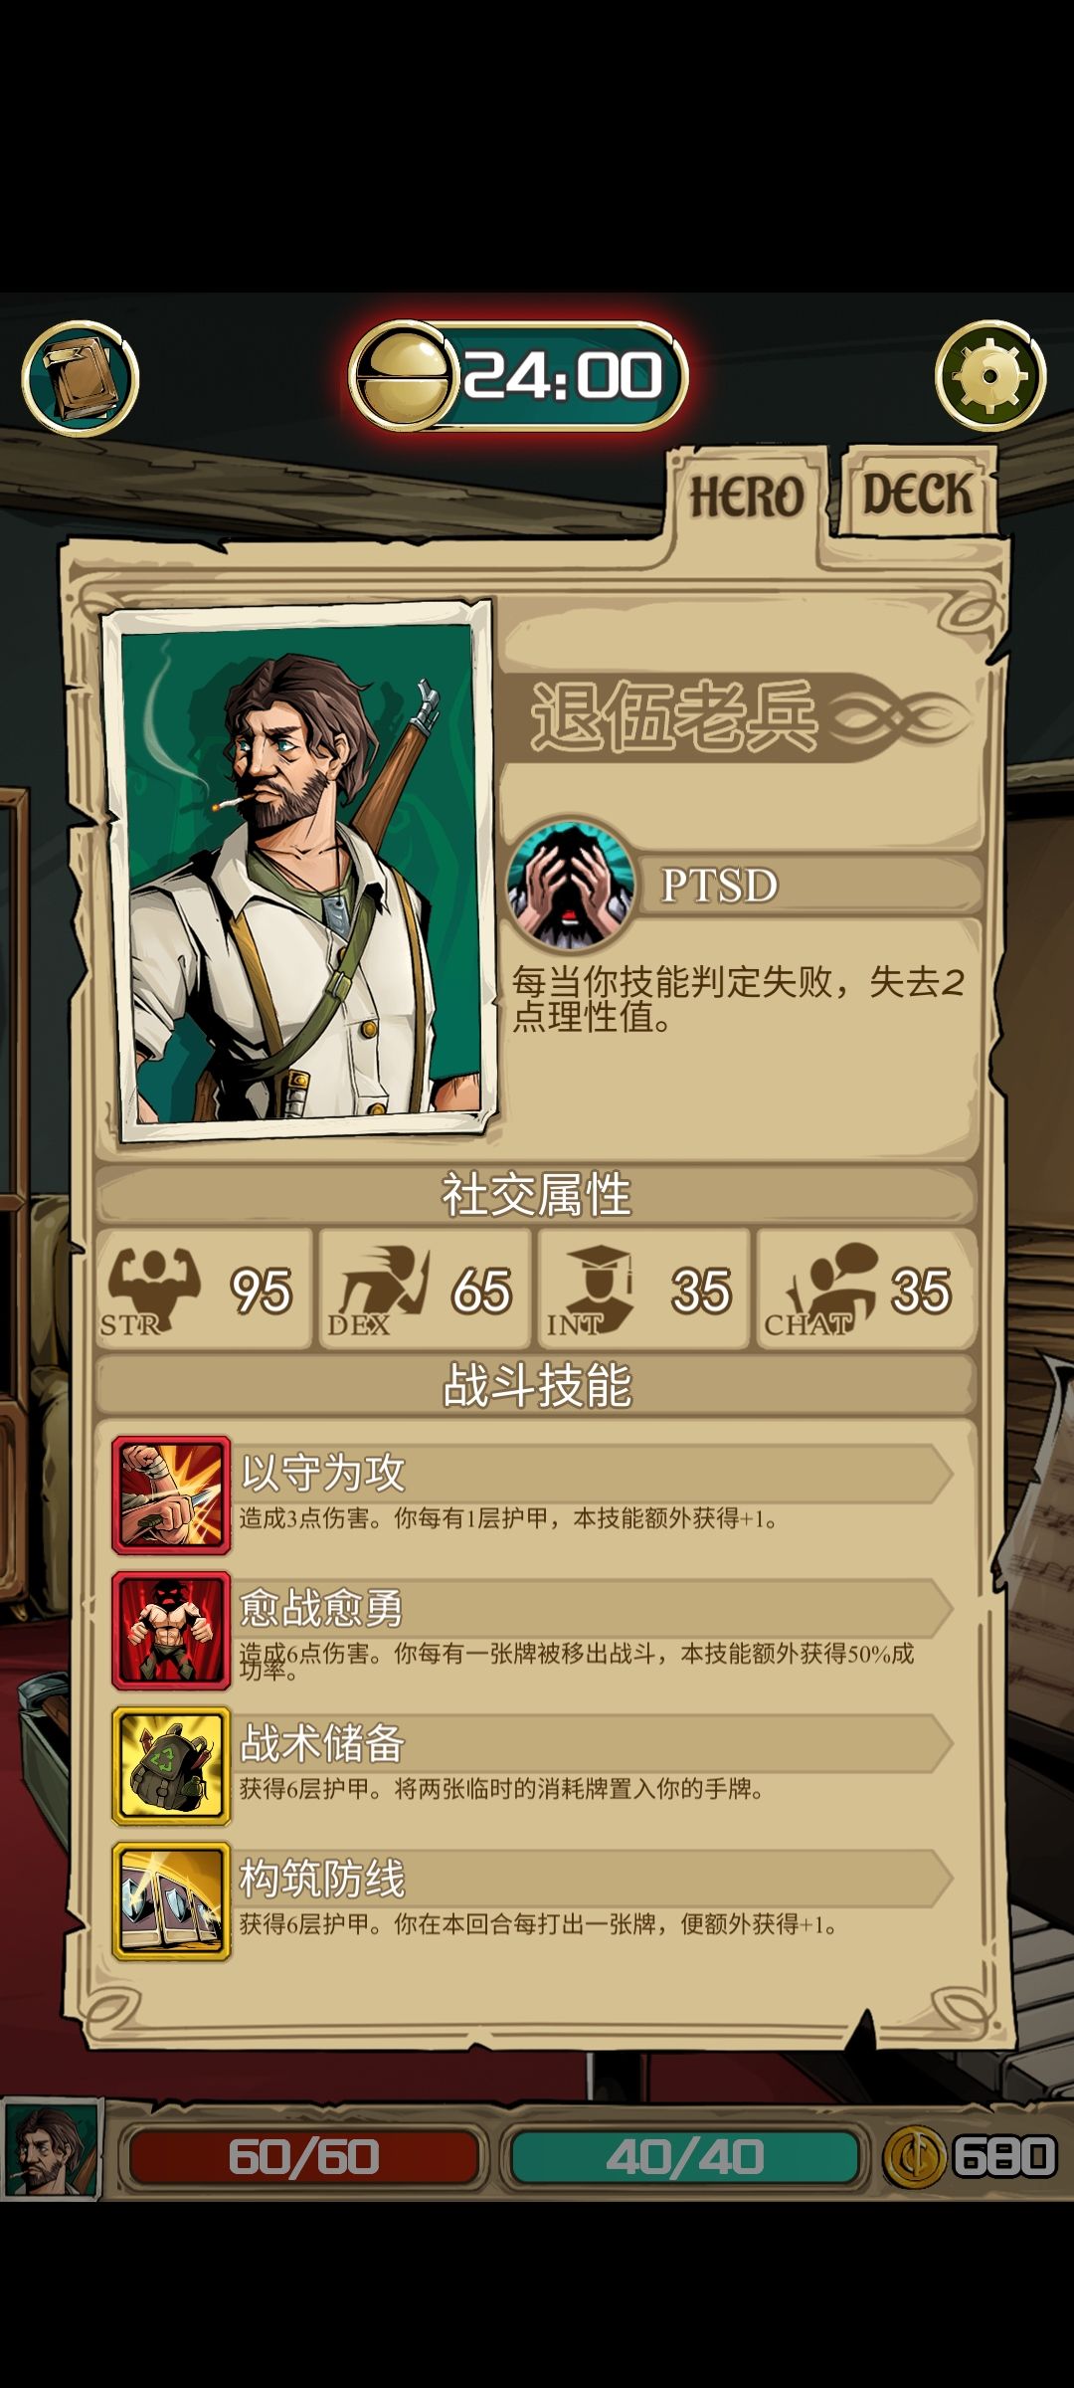Image resolution: width=1074 pixels, height=2388 pixels.
Task: Tap the STR strength attribute icon
Action: tap(153, 1290)
